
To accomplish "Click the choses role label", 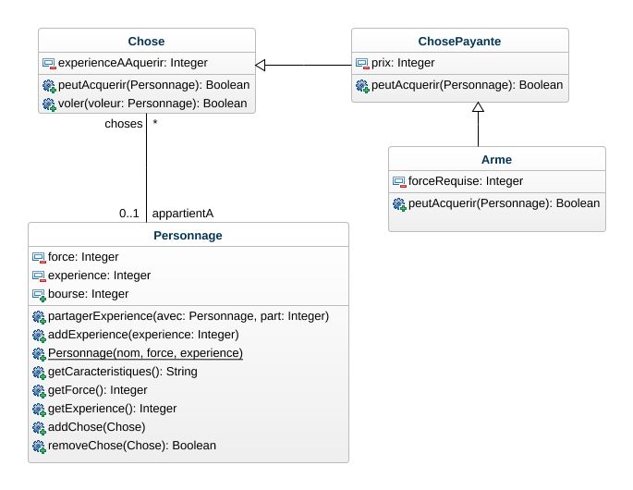I will point(124,123).
